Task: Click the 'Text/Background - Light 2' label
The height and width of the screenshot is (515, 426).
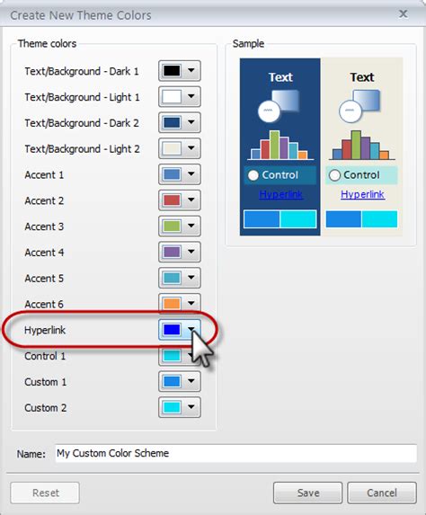Action: coord(82,149)
